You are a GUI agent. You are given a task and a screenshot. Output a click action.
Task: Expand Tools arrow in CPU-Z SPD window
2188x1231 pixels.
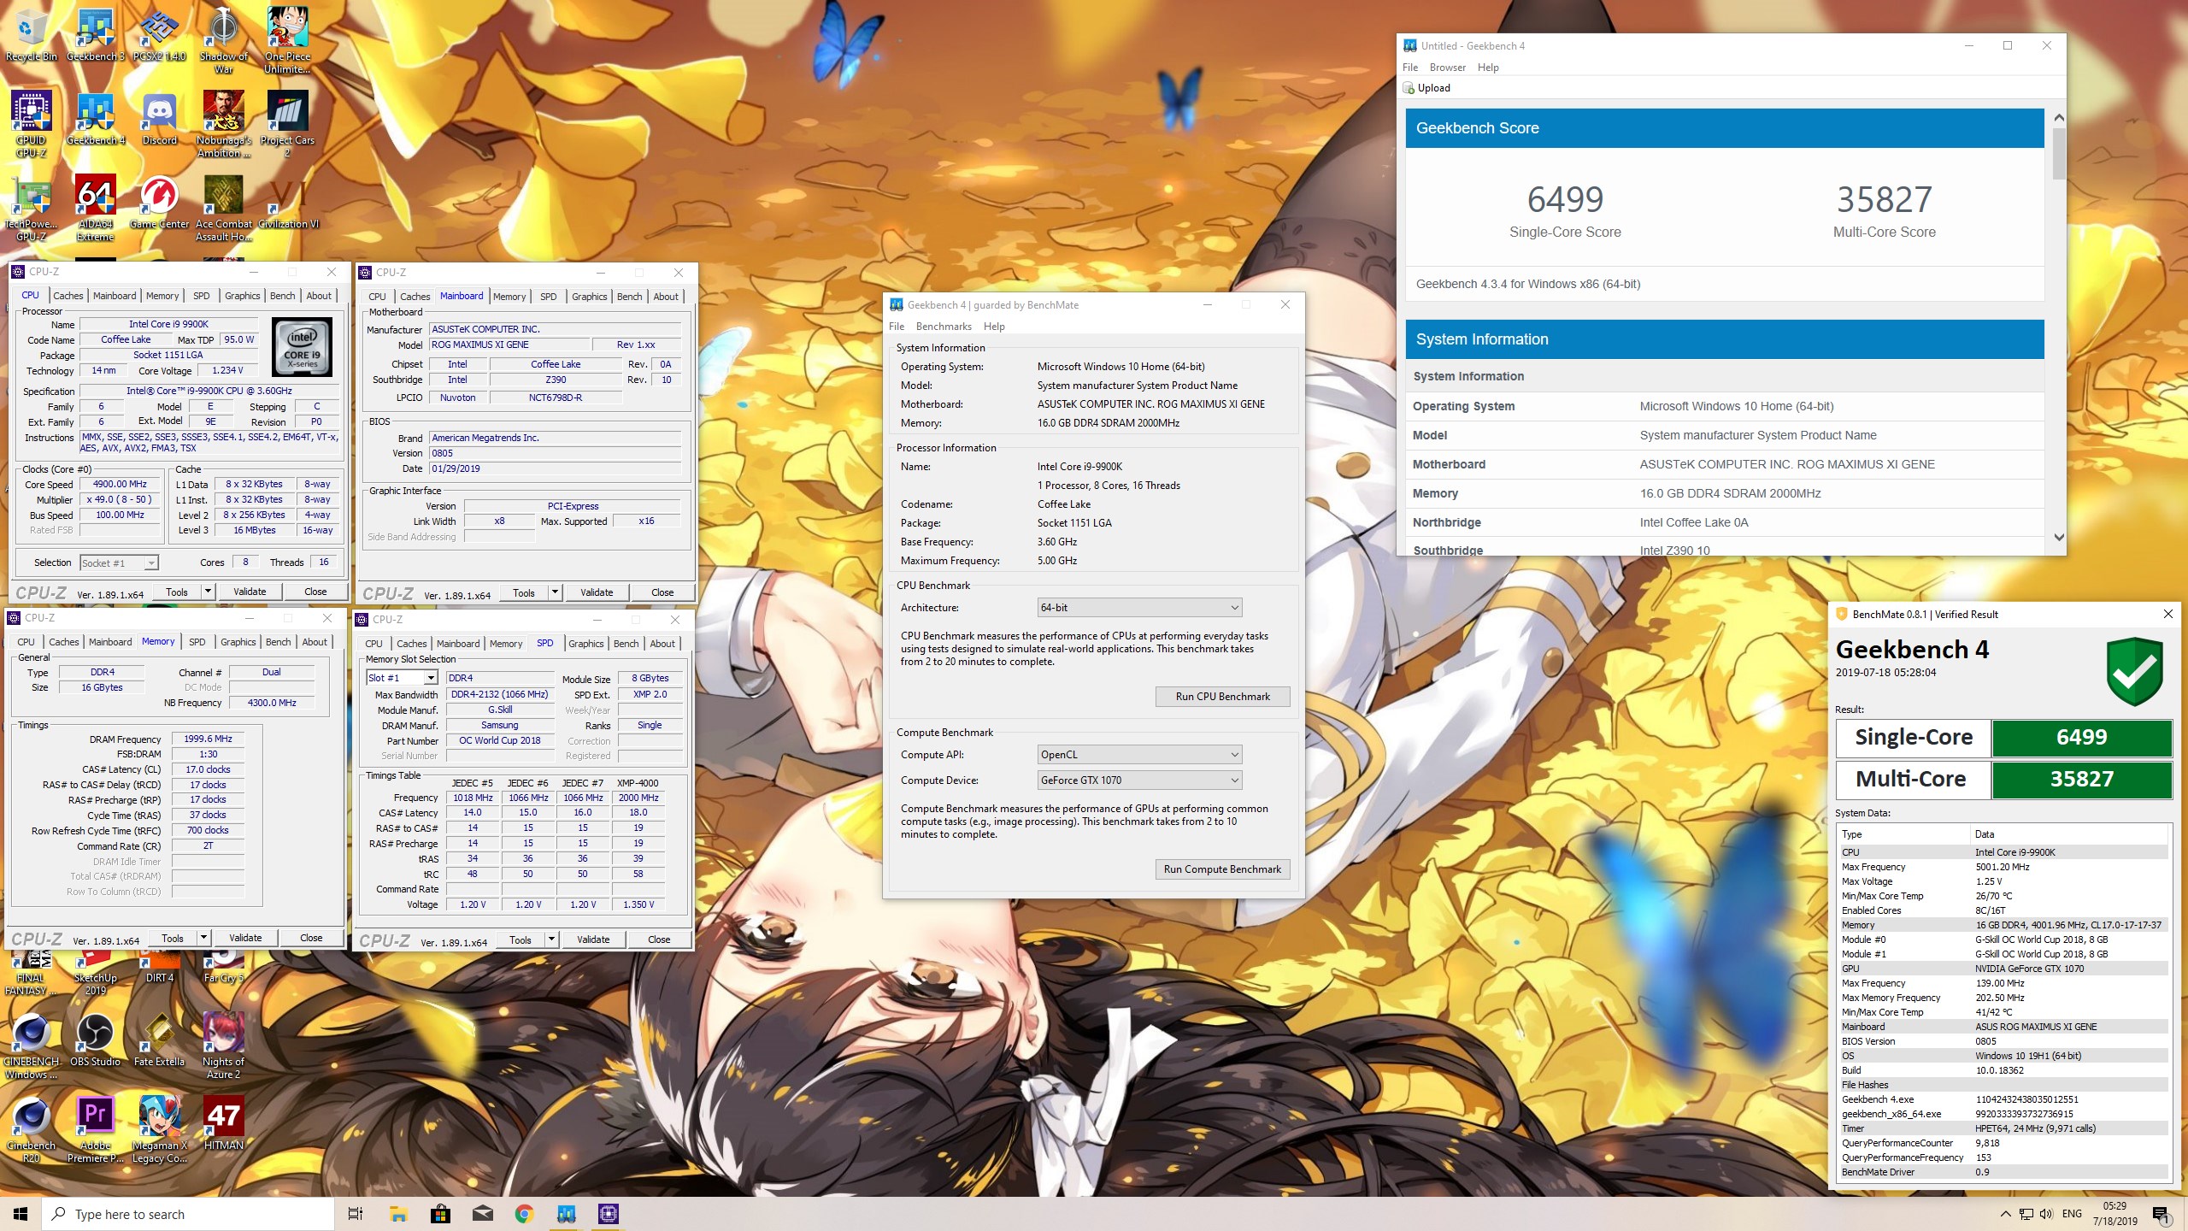click(550, 939)
